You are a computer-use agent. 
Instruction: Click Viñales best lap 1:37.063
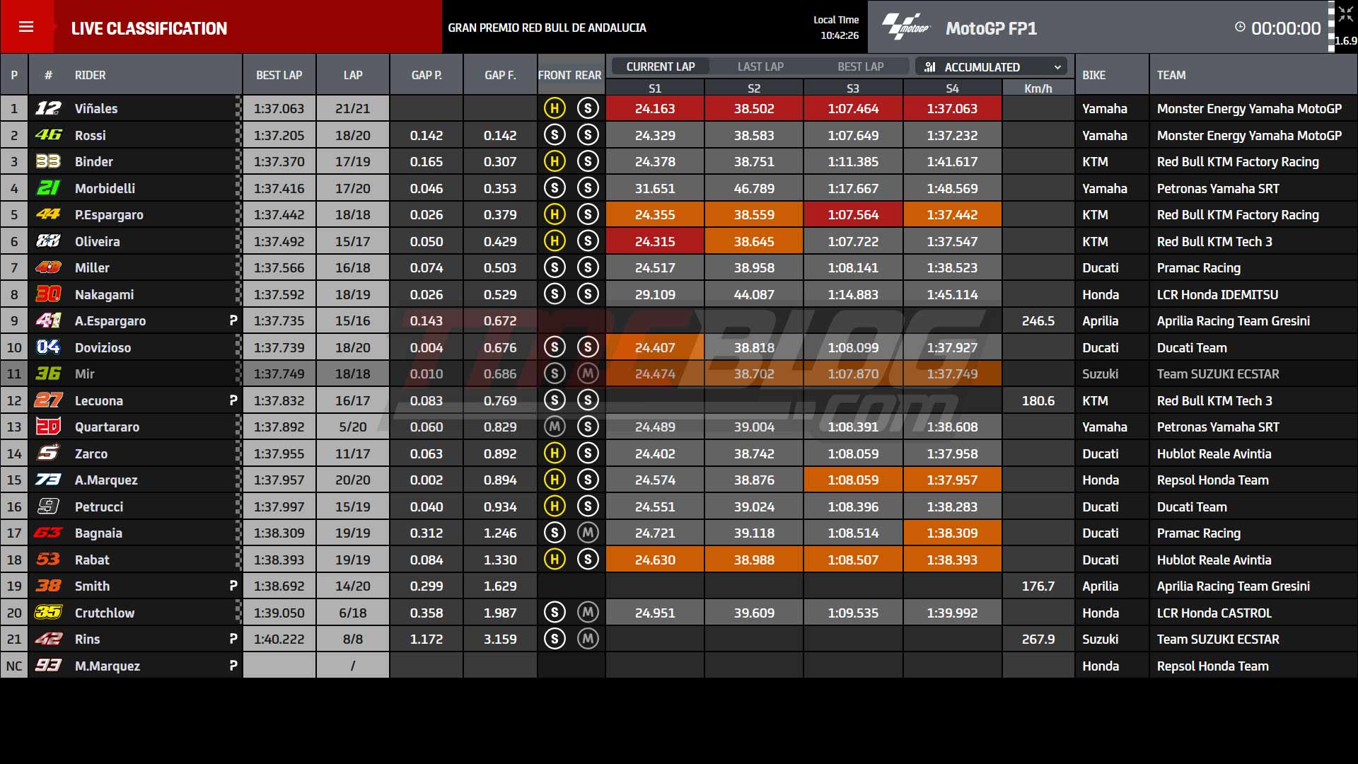tap(279, 108)
